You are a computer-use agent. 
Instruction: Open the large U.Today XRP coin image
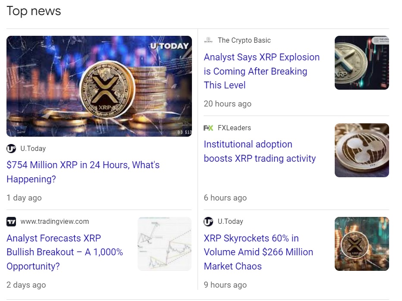tap(99, 86)
